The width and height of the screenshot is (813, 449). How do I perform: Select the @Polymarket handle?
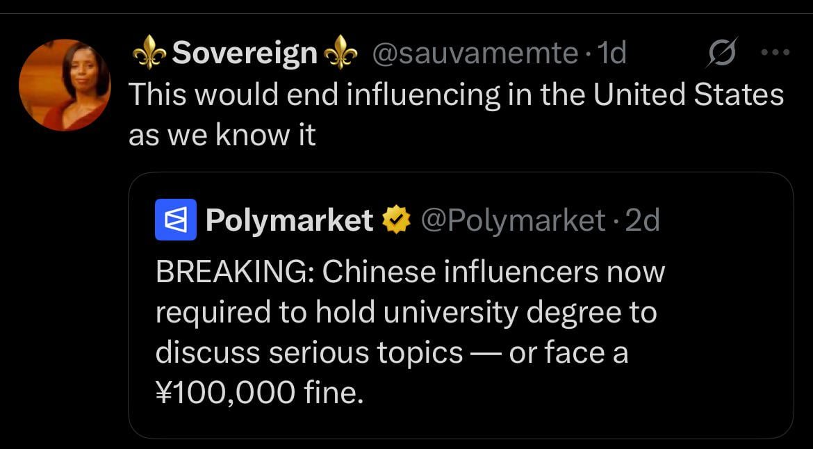point(514,220)
